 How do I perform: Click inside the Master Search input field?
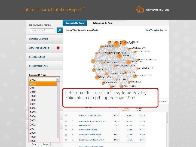[x=42, y=30]
